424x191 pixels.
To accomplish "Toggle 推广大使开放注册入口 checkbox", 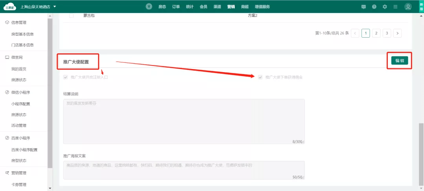I will coord(66,77).
